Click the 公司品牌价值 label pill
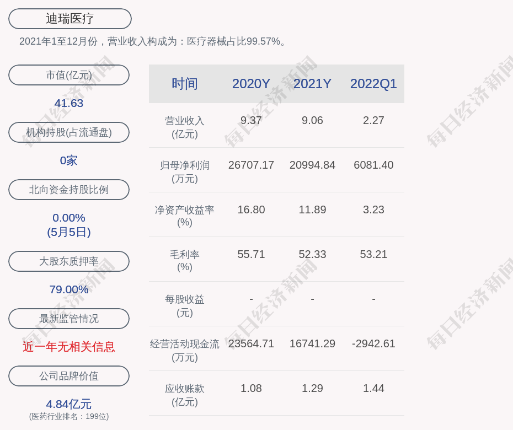The image size is (513, 430). pos(69,376)
